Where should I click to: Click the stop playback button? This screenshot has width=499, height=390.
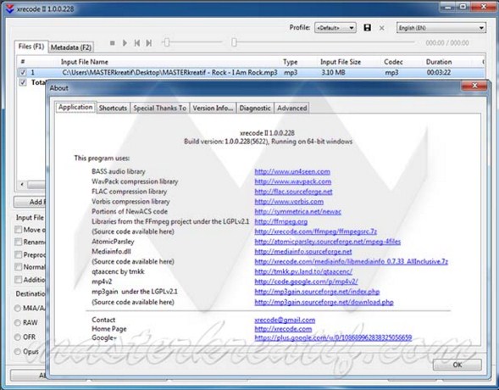point(112,42)
